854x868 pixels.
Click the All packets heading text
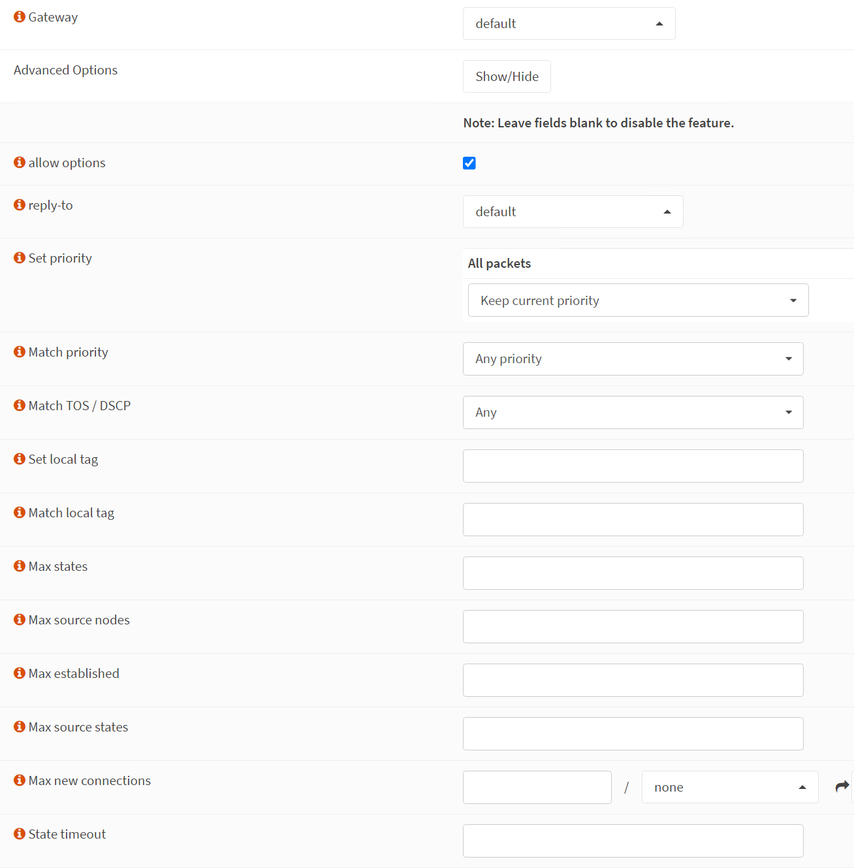(x=499, y=263)
